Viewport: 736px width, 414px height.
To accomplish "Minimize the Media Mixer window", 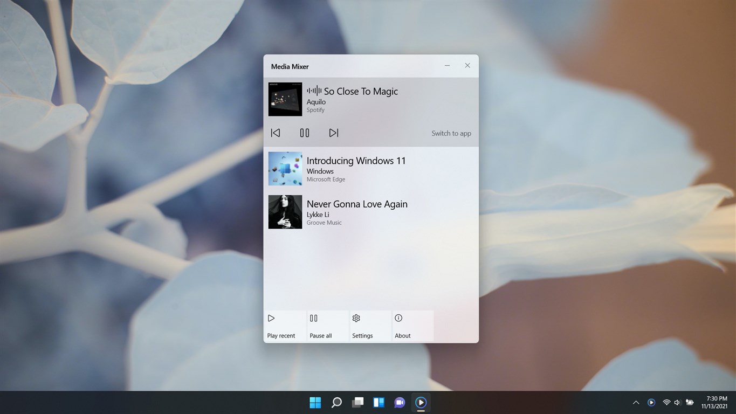I will point(447,66).
